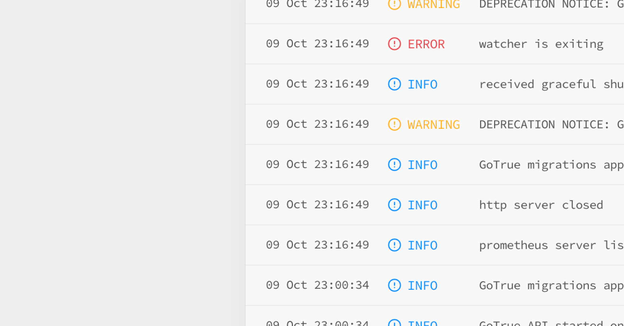Click the timestamp on the prometheus server row
The image size is (624, 326).
click(317, 245)
